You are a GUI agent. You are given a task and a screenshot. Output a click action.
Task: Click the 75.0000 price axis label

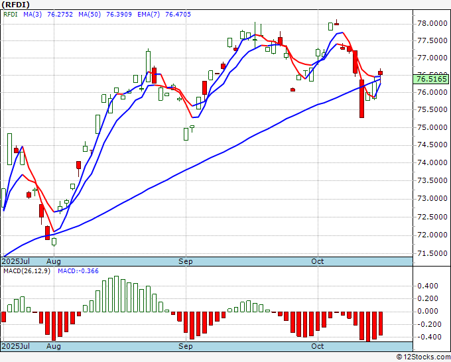click(432, 127)
